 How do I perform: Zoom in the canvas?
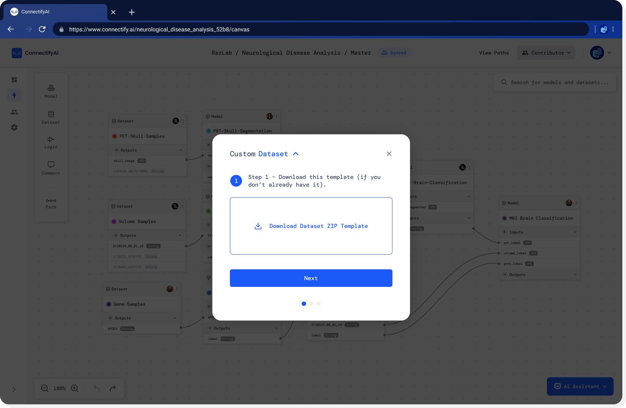coord(75,388)
